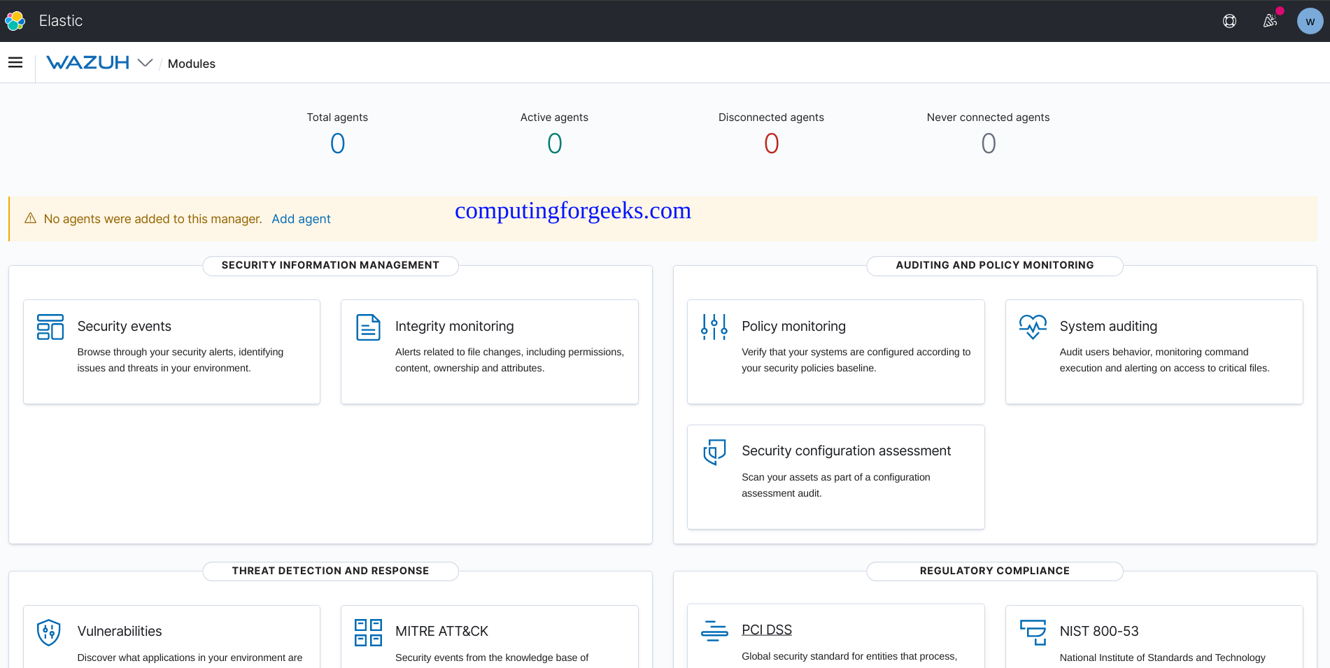Open the user avatar menu
The width and height of the screenshot is (1330, 668).
point(1310,20)
